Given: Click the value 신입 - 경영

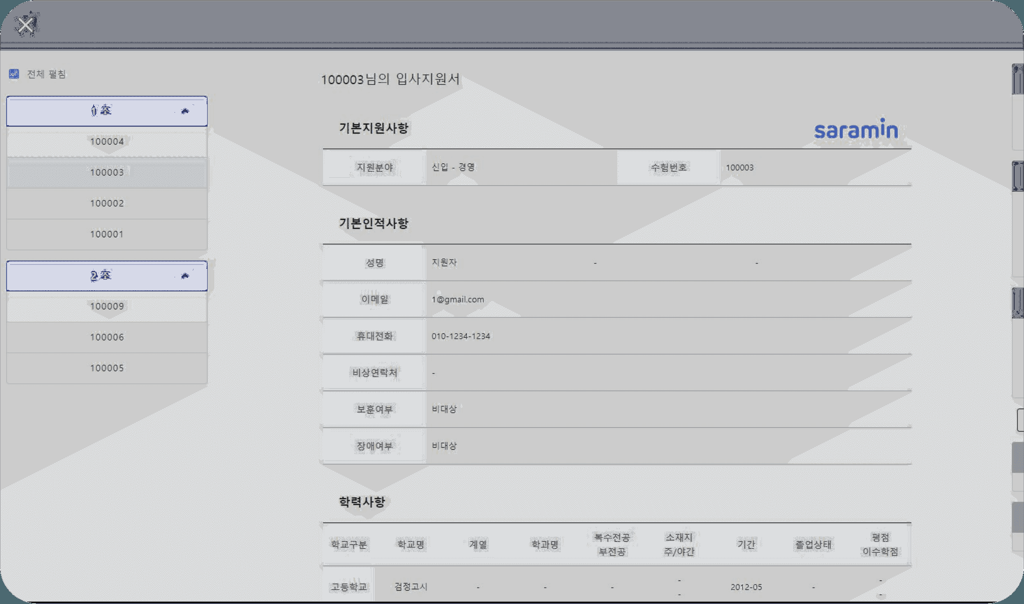Looking at the screenshot, I should coord(453,167).
